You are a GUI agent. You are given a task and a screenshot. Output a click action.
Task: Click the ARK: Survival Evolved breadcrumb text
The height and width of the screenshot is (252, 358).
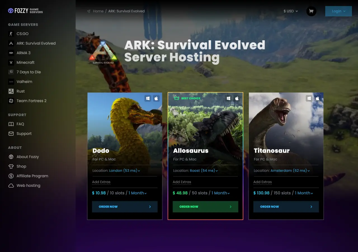[x=126, y=11]
